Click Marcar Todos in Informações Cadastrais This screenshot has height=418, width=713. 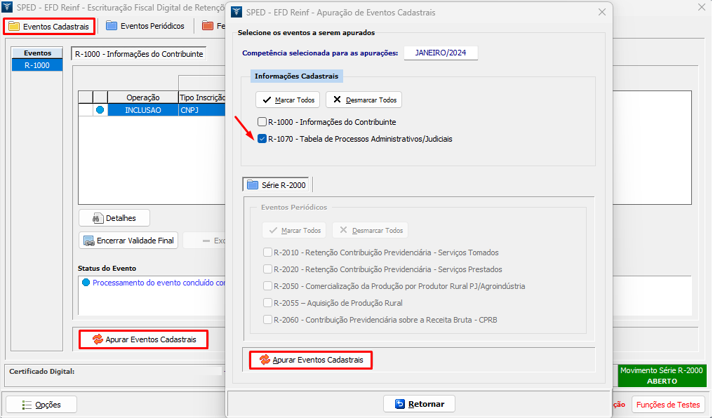[x=288, y=100]
